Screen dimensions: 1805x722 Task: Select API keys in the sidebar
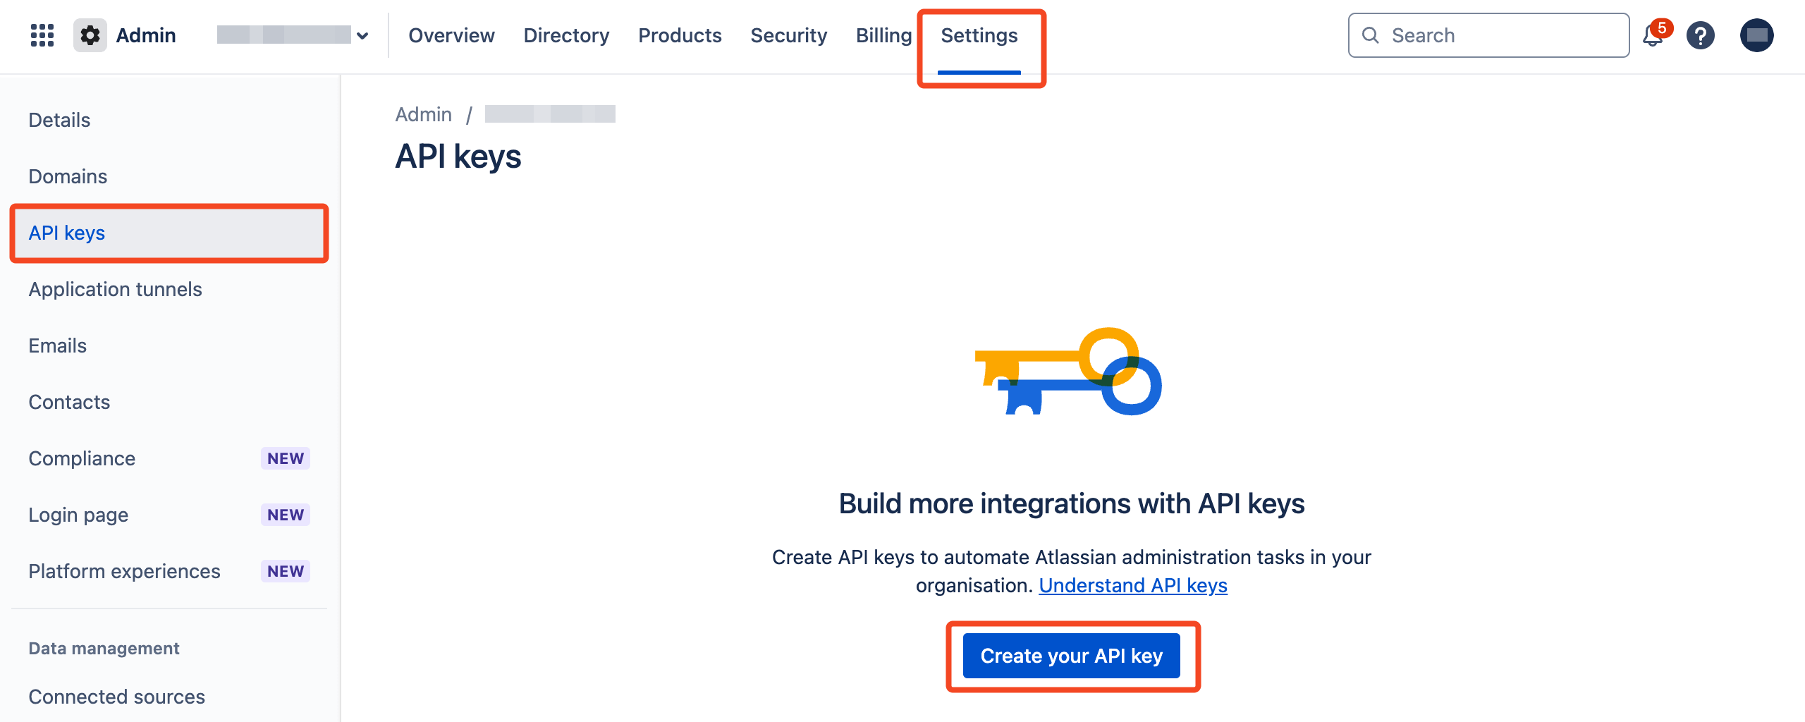(x=169, y=233)
